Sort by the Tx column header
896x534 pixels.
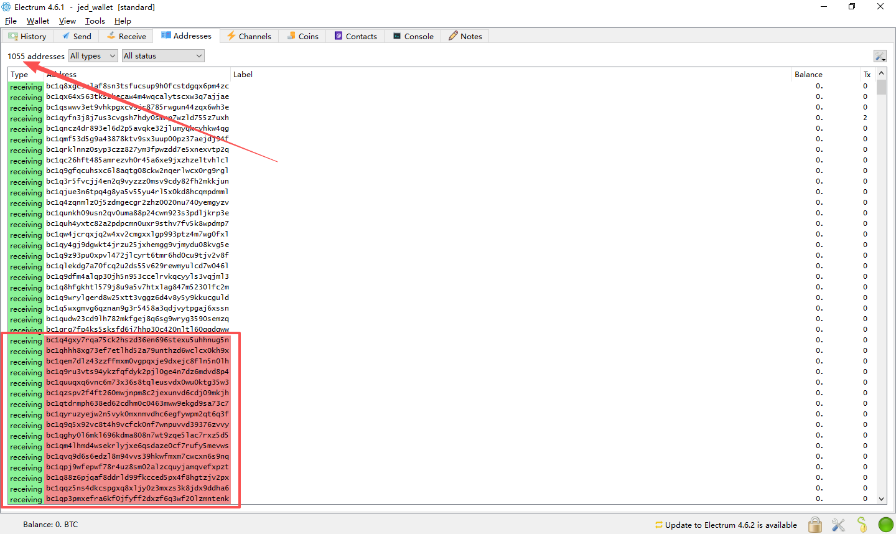coord(867,75)
